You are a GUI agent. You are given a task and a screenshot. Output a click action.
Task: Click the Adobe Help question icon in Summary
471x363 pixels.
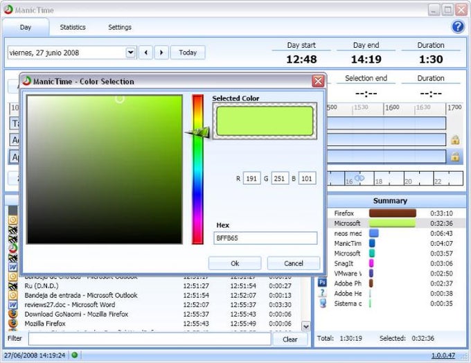pos(322,292)
